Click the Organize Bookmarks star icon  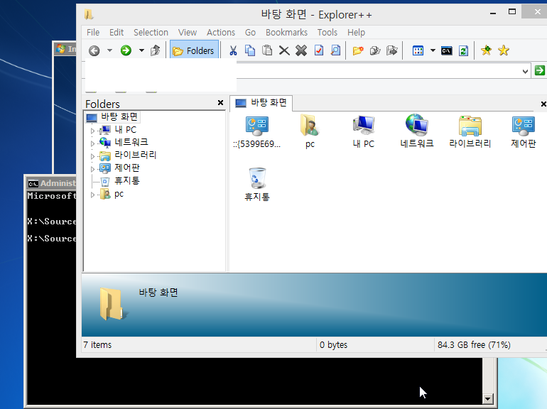tap(504, 50)
